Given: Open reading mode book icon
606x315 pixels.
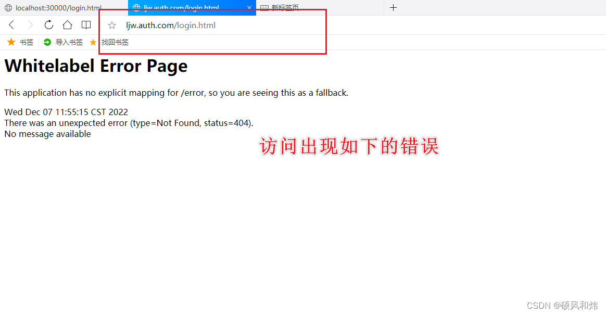Looking at the screenshot, I should [x=86, y=25].
